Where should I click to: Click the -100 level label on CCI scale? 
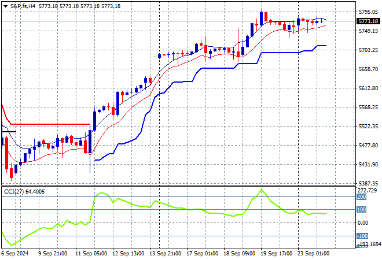pos(361,236)
